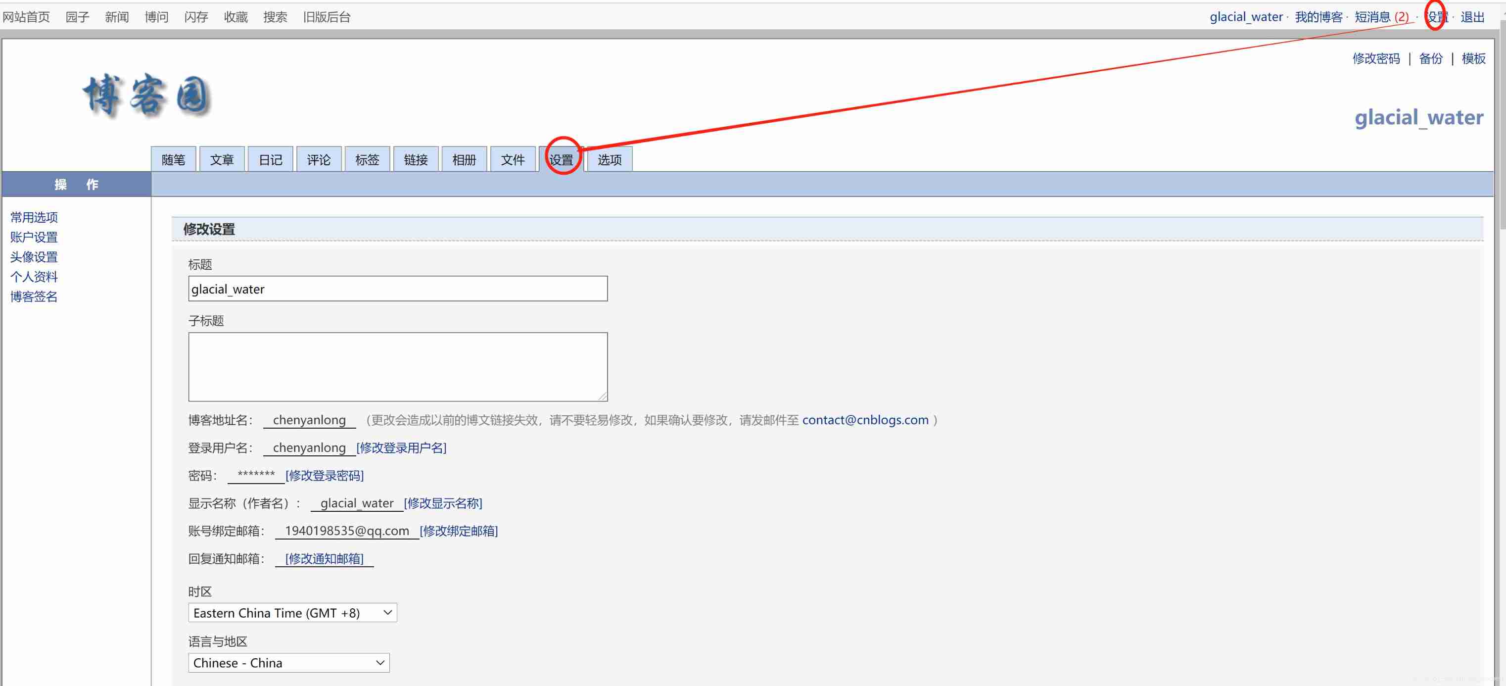Open 模板 at the top right

pyautogui.click(x=1473, y=58)
